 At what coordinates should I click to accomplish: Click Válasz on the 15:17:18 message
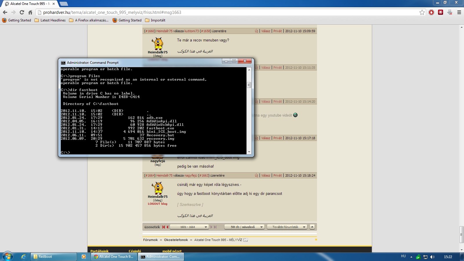pos(266,138)
